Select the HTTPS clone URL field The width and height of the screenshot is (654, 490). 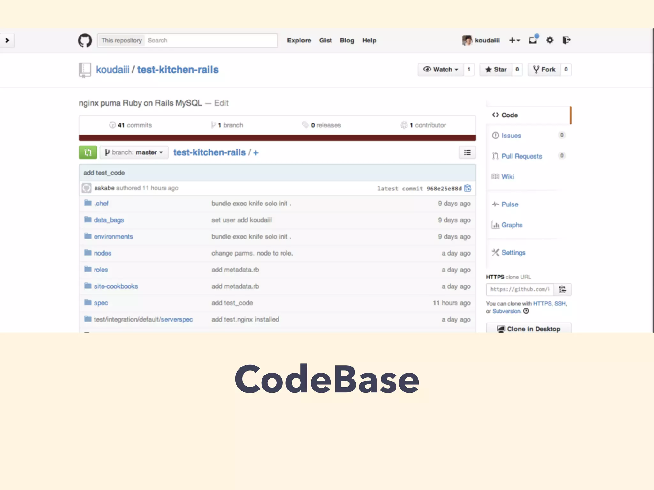tap(520, 289)
